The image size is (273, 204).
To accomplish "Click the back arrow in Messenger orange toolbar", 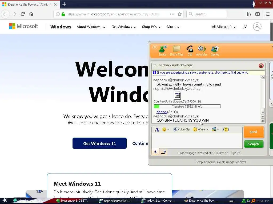I will 154,47.
